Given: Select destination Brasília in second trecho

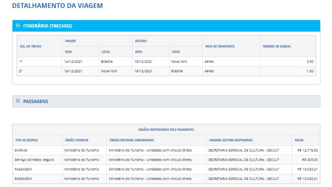Looking at the screenshot, I should coord(177,71).
